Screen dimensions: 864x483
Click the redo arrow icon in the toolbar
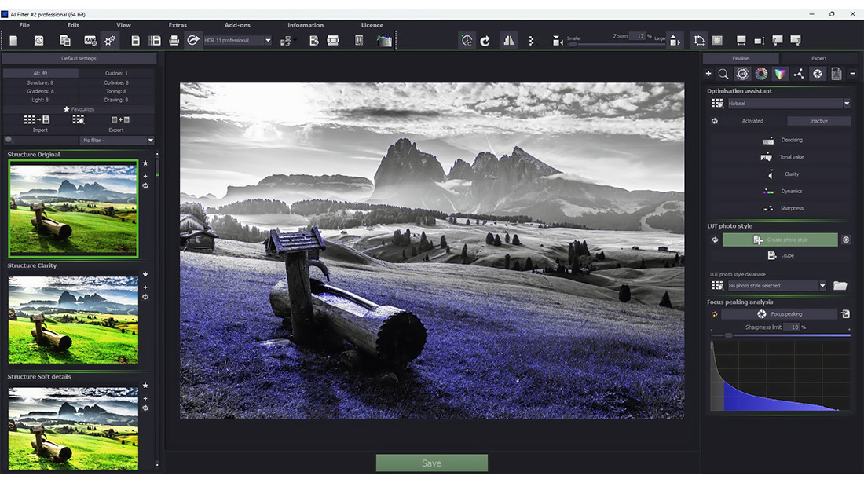(x=485, y=40)
